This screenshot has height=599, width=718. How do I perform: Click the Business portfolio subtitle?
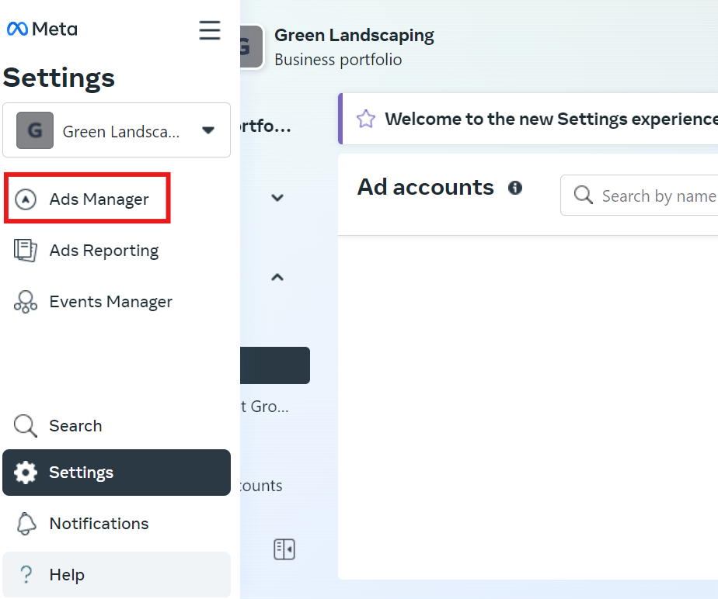pyautogui.click(x=338, y=60)
